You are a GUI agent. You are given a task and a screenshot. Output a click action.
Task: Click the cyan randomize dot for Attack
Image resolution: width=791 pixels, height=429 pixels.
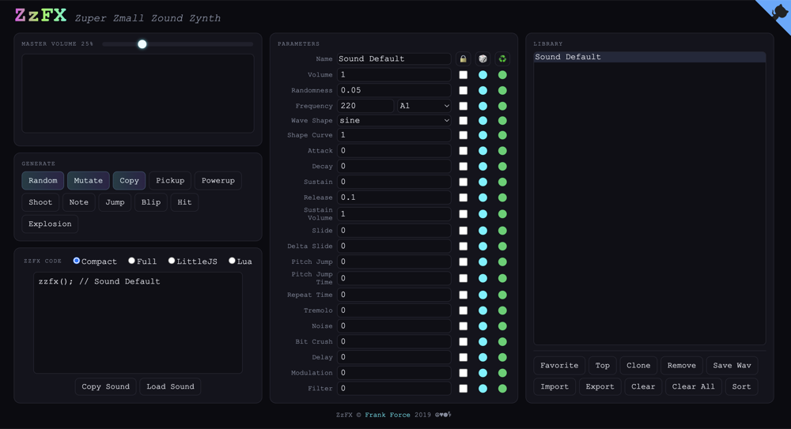click(x=483, y=151)
